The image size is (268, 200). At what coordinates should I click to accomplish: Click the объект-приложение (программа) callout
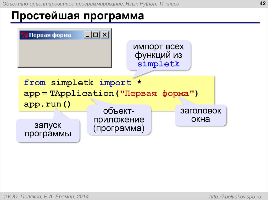pos(119,120)
